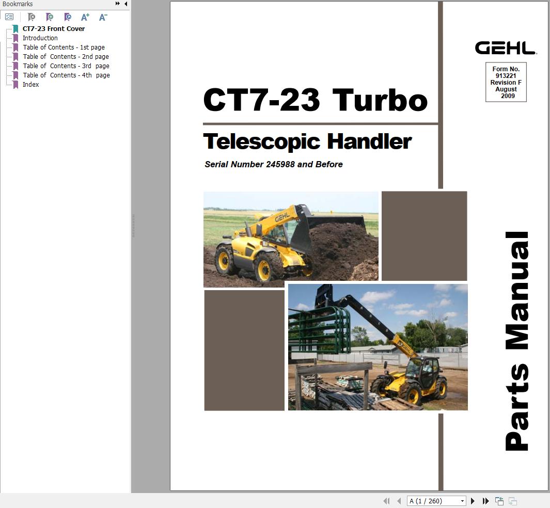Click the Telescopic Handler heading
This screenshot has height=508, width=550.
coord(307,141)
